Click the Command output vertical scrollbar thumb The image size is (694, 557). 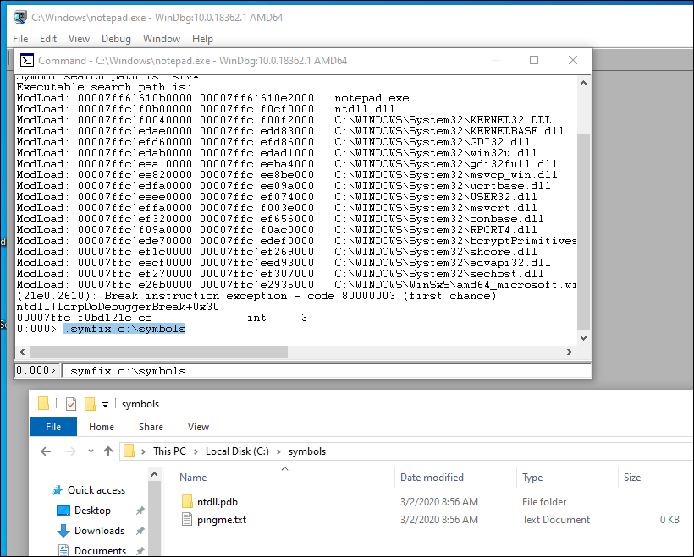tap(583, 231)
